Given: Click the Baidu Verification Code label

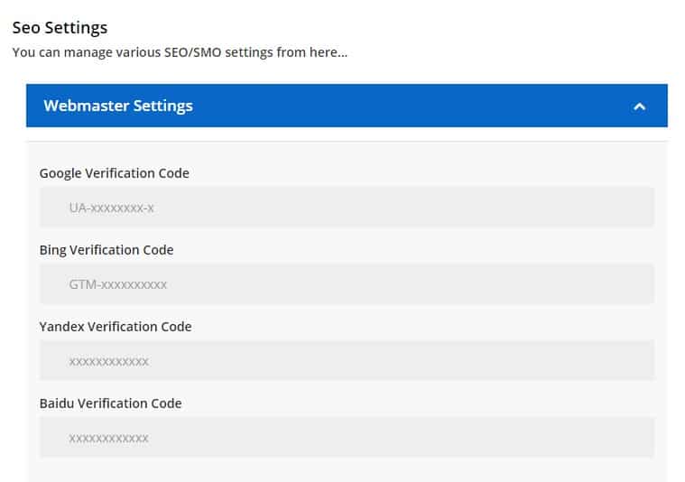Looking at the screenshot, I should (x=111, y=403).
